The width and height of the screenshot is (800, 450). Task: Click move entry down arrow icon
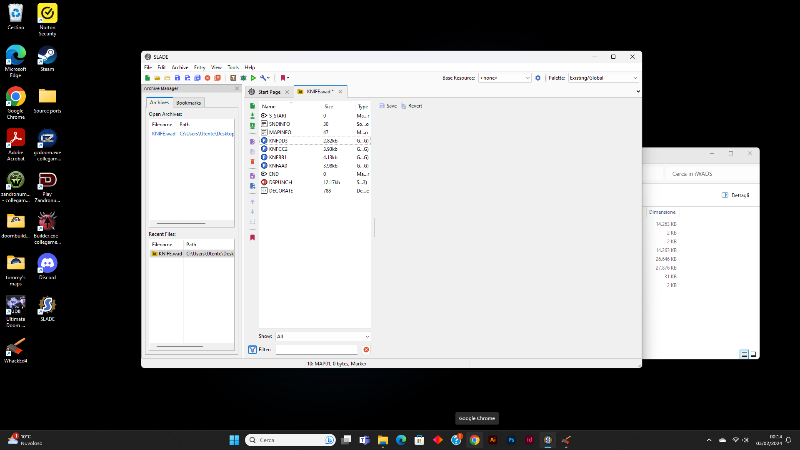[253, 211]
